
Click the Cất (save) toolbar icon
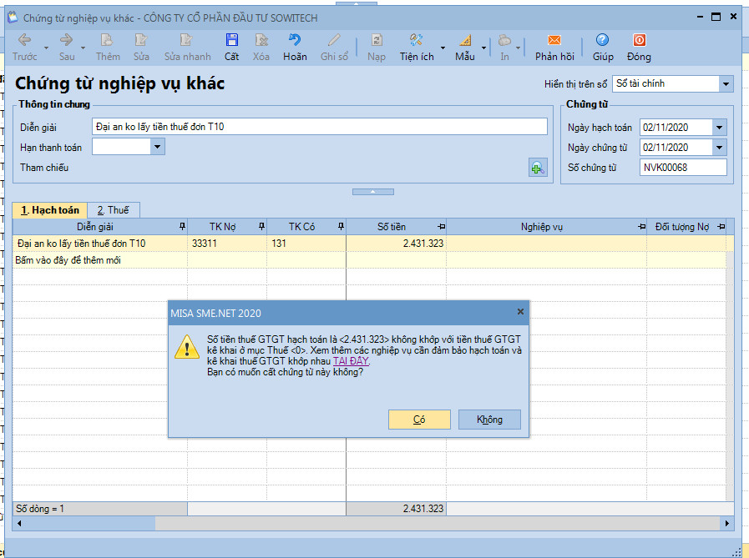231,40
